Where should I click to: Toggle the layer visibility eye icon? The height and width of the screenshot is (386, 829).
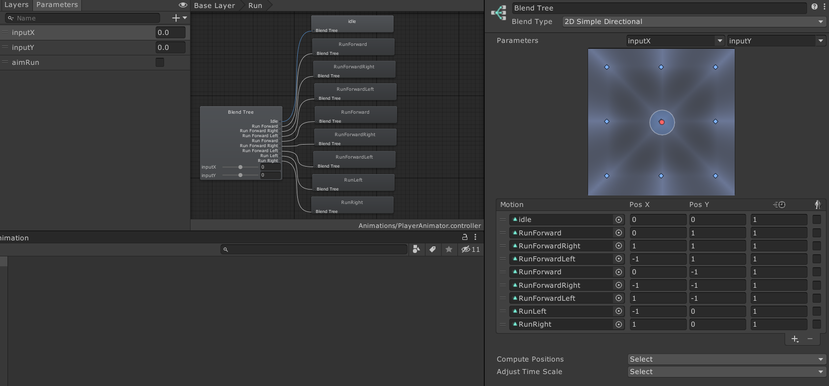[183, 5]
